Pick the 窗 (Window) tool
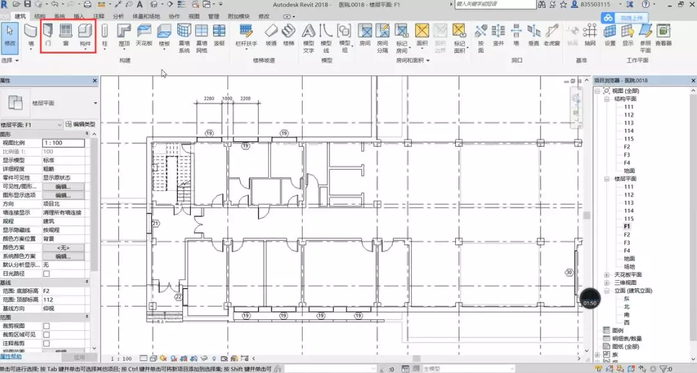Viewport: 697px width, 373px height. point(66,35)
